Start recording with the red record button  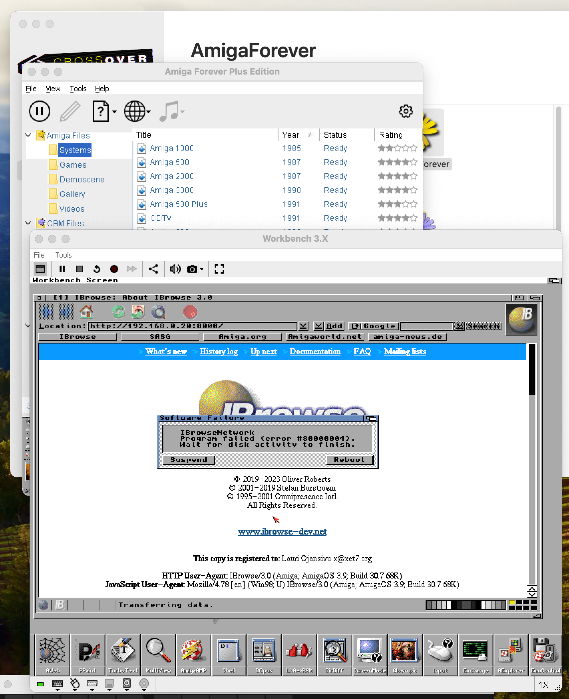tap(114, 269)
